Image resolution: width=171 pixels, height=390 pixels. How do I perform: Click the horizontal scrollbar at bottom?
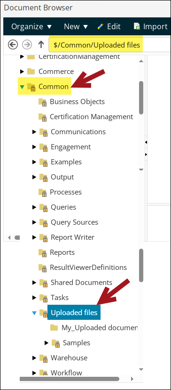tap(69, 379)
